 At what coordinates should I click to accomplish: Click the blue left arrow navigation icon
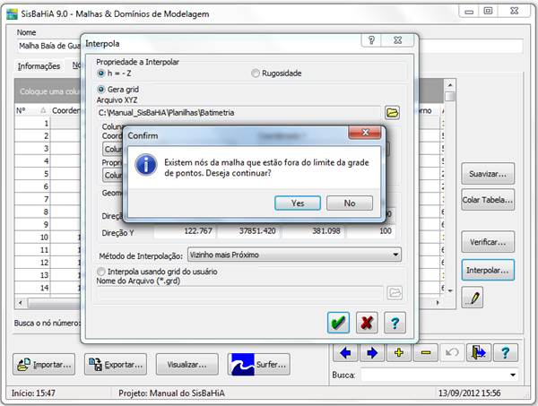pyautogui.click(x=345, y=352)
